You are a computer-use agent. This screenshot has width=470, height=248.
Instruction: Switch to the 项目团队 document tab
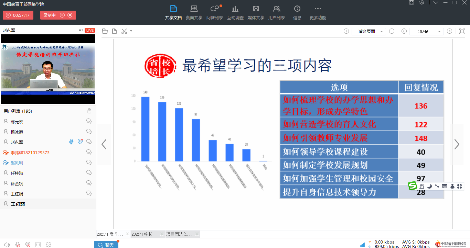coord(180,234)
